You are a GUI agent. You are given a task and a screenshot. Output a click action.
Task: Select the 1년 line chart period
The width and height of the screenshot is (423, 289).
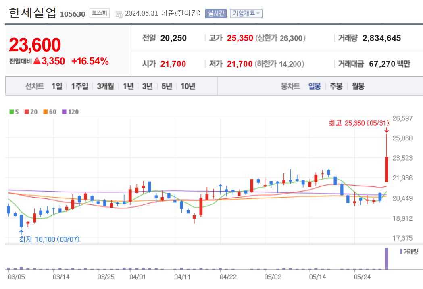(x=128, y=86)
